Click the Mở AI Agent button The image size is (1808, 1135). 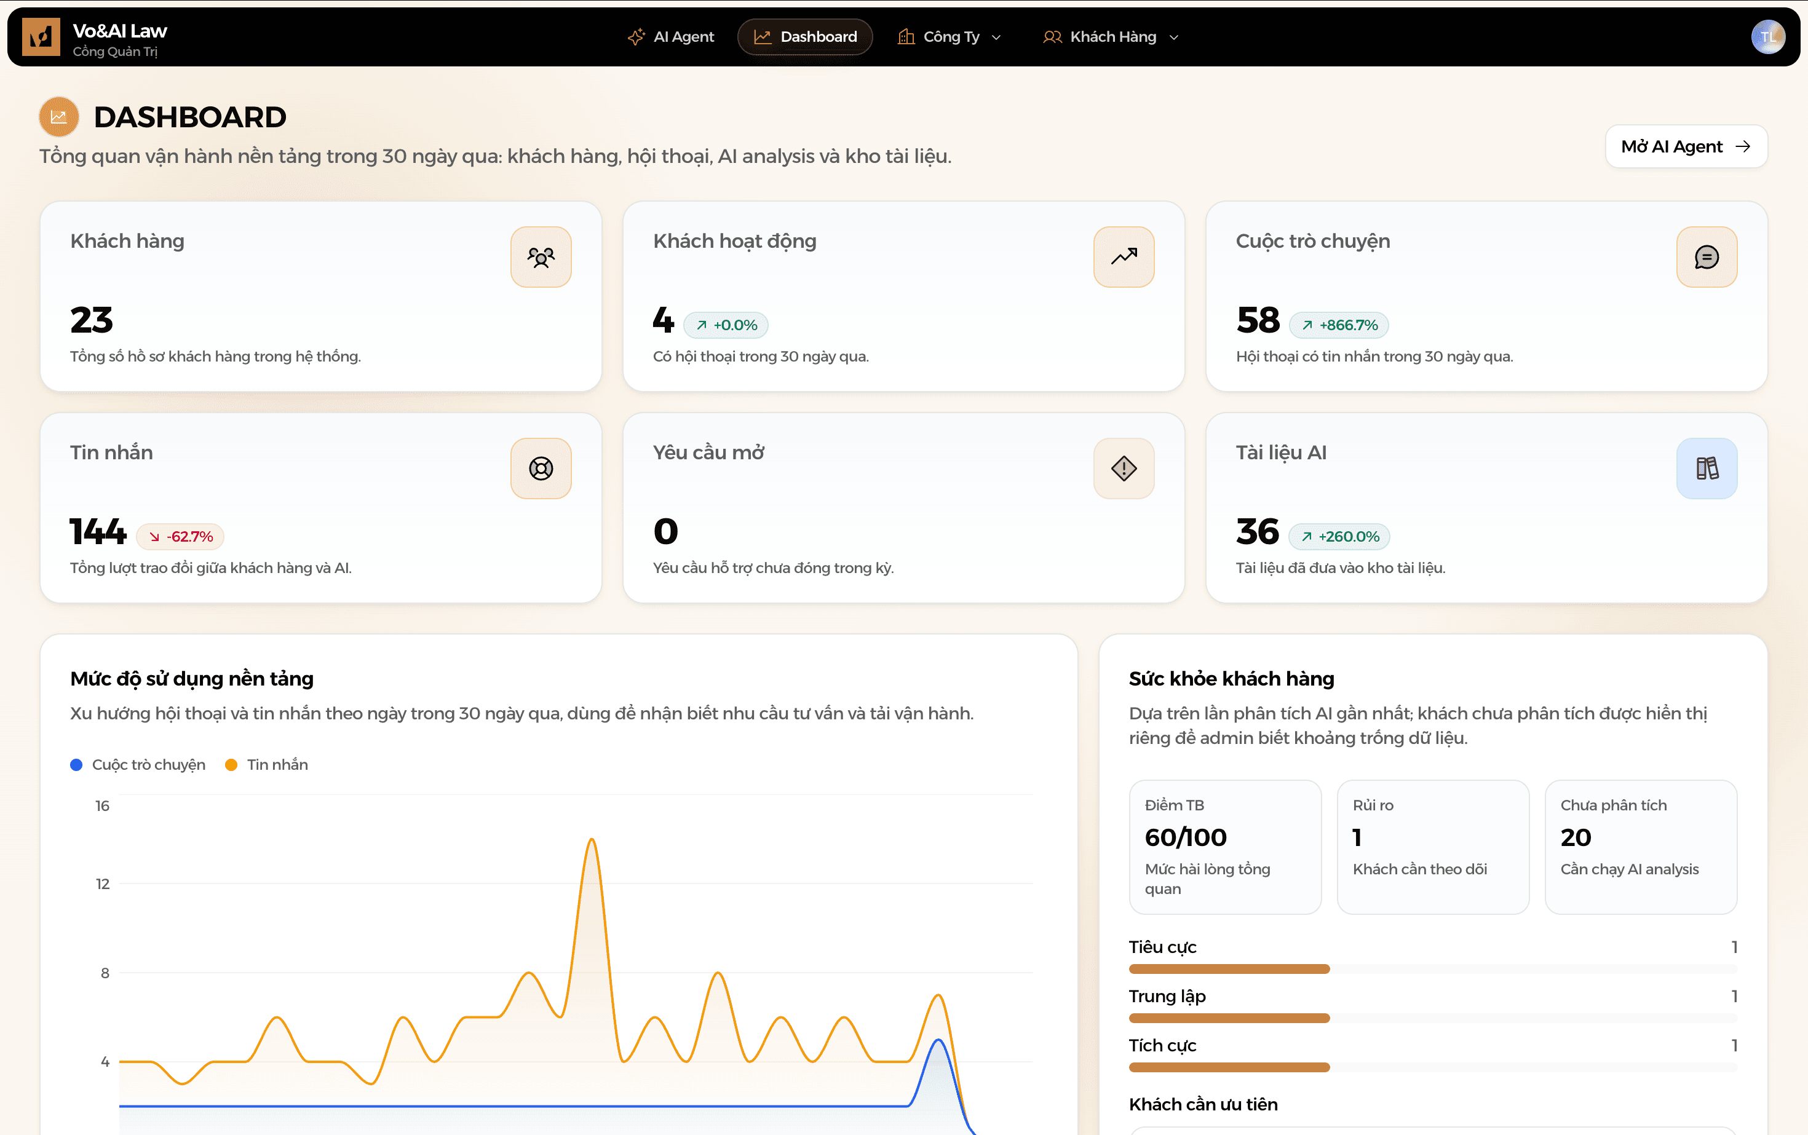[x=1686, y=146]
